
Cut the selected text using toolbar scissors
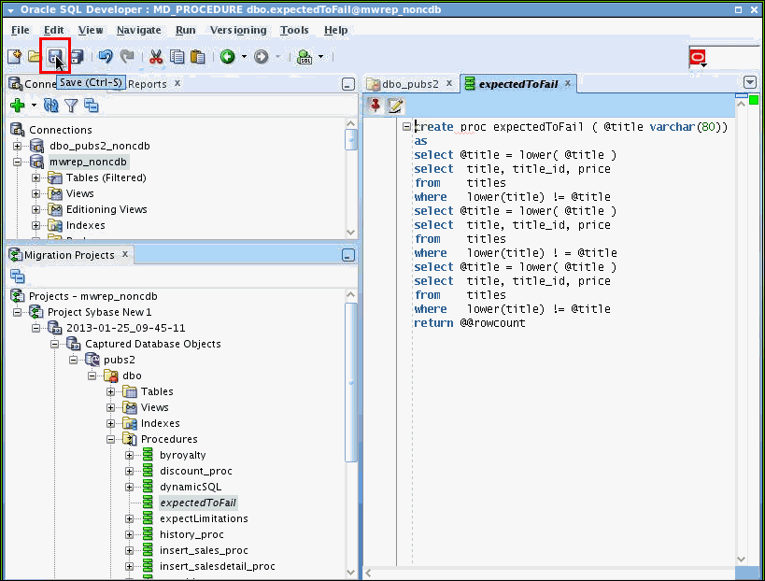click(155, 56)
